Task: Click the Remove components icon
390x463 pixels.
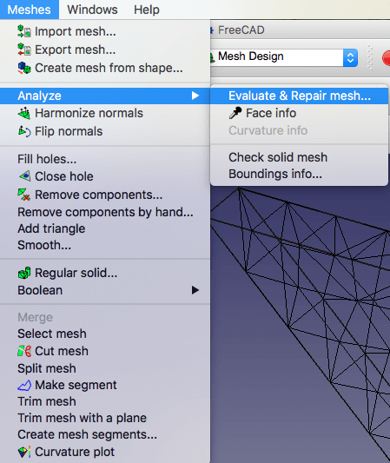Action: (x=24, y=195)
